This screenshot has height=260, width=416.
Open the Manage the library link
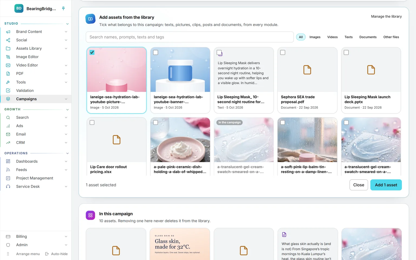tap(386, 17)
